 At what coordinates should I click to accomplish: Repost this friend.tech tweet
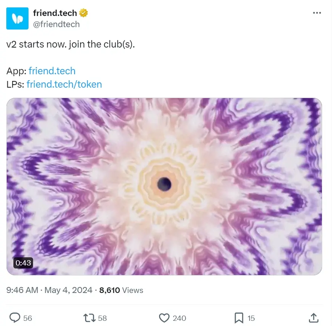88,318
